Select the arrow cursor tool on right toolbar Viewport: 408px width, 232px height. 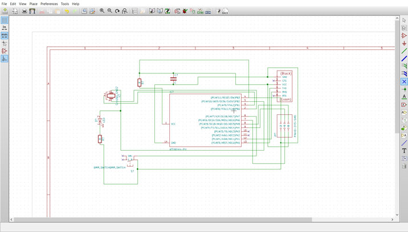(404, 20)
